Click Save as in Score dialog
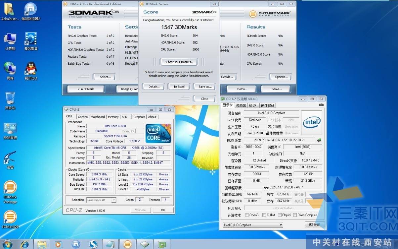 click(x=204, y=87)
